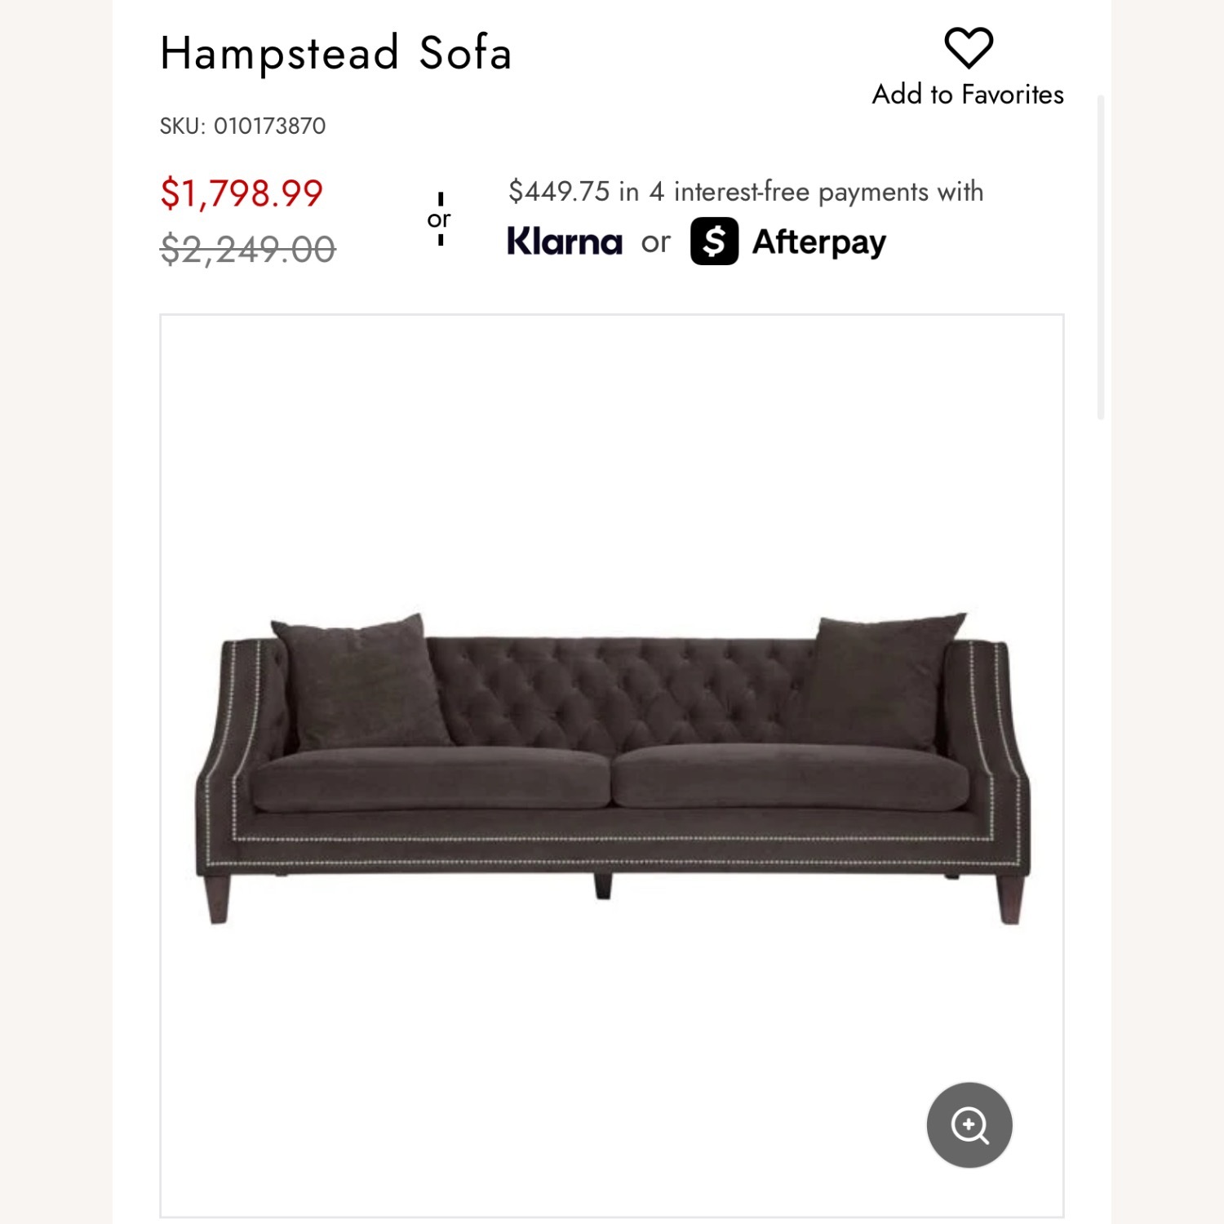
Task: Expand the interest-free payments details
Action: click(x=745, y=192)
